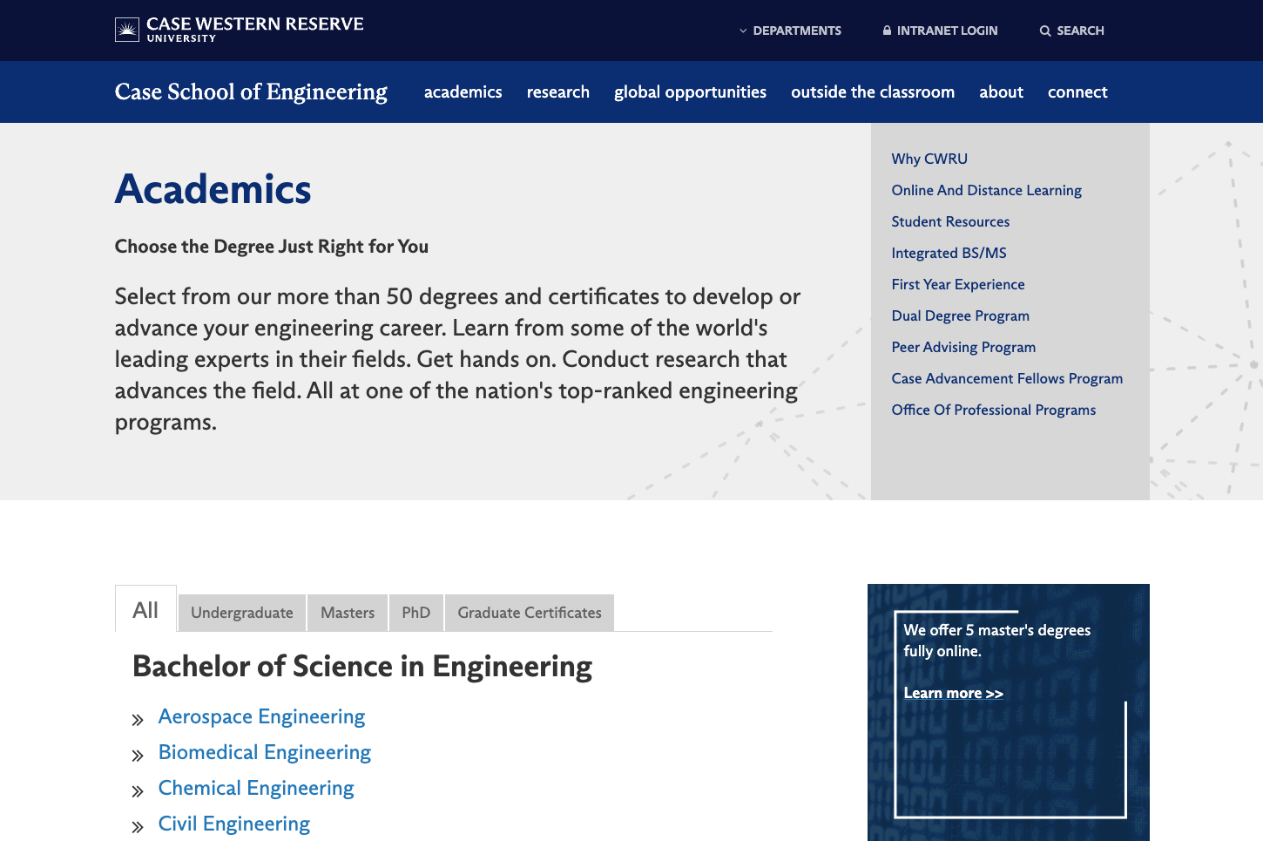Open the connect navigation menu
The width and height of the screenshot is (1263, 841).
(1077, 92)
